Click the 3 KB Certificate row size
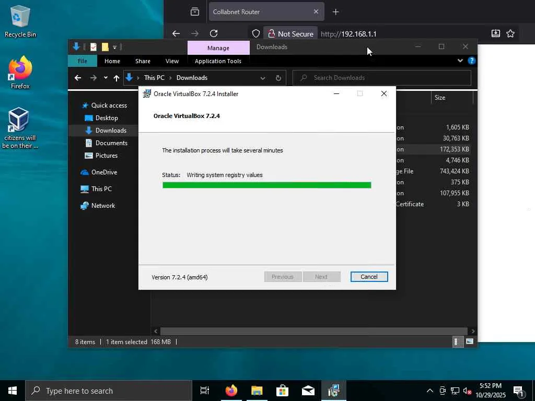The width and height of the screenshot is (535, 401). coord(463,204)
